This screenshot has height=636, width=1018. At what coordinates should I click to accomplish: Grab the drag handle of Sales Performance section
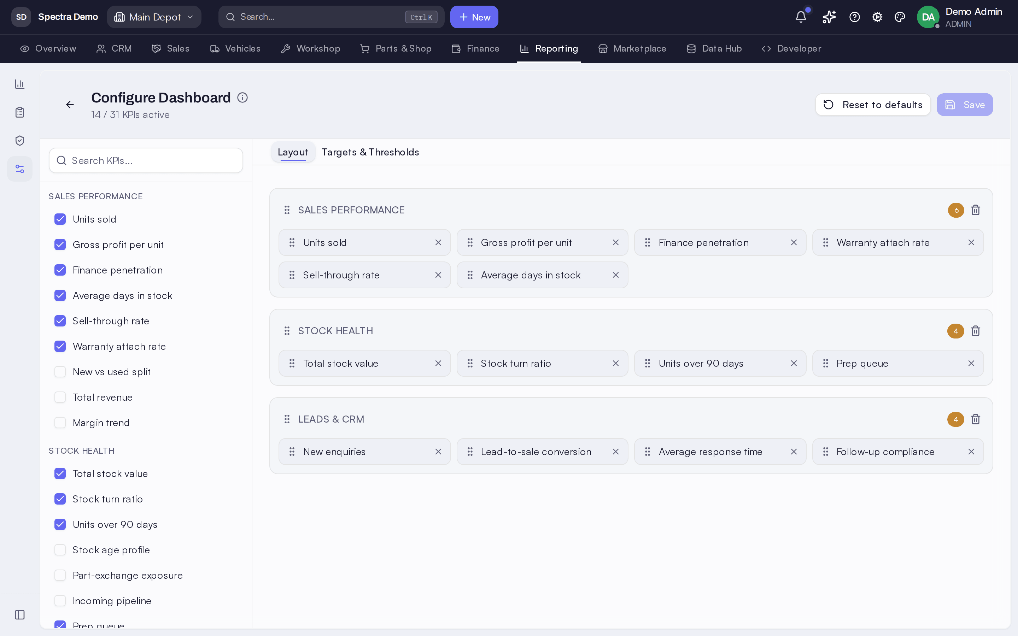click(287, 210)
